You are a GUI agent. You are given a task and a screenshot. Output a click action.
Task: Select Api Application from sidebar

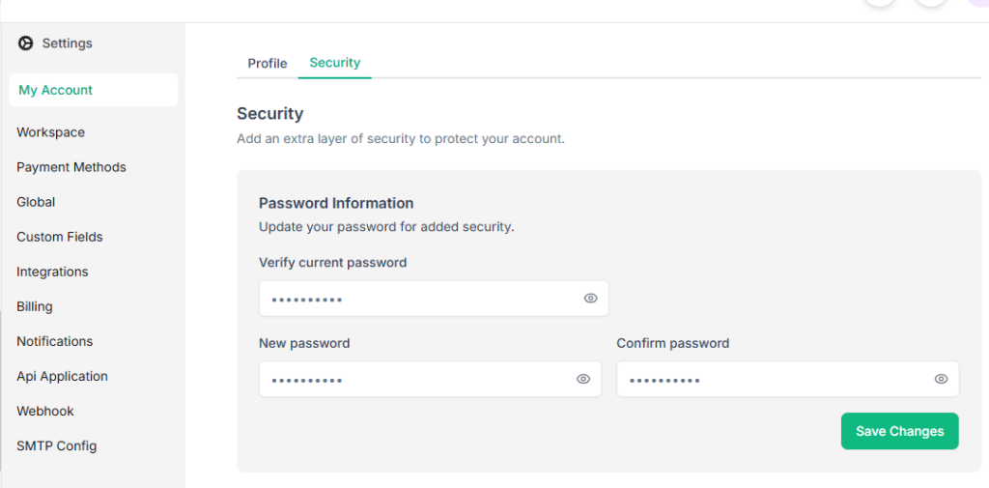coord(62,376)
